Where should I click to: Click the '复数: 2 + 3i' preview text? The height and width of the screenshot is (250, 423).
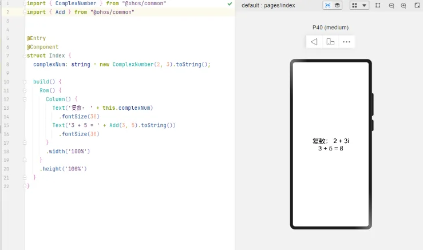(x=330, y=141)
